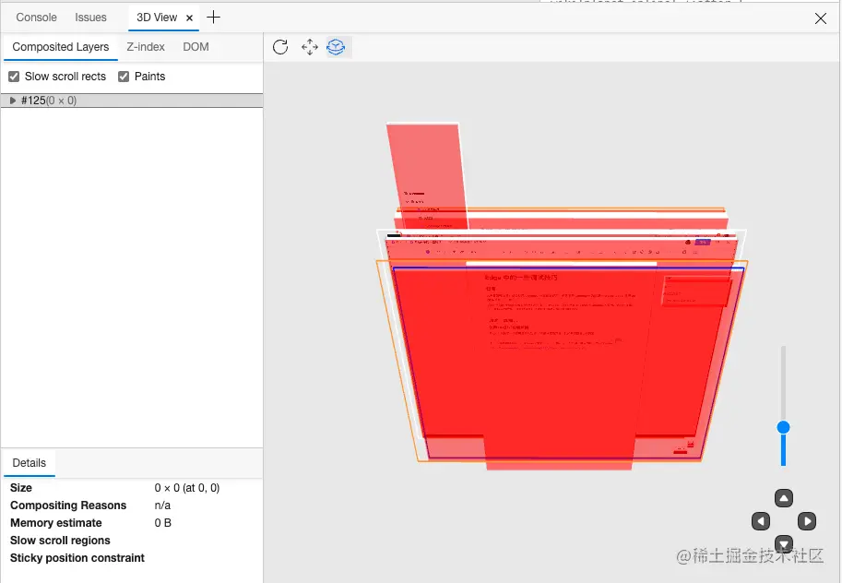The height and width of the screenshot is (583, 842).
Task: Click the reset camera view icon
Action: [x=280, y=47]
